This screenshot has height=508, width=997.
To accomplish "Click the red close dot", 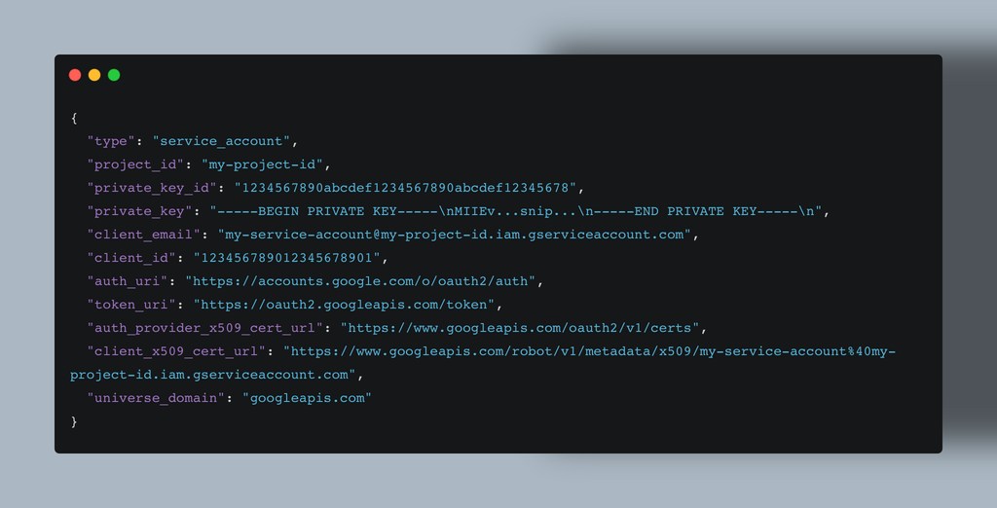I will (75, 75).
